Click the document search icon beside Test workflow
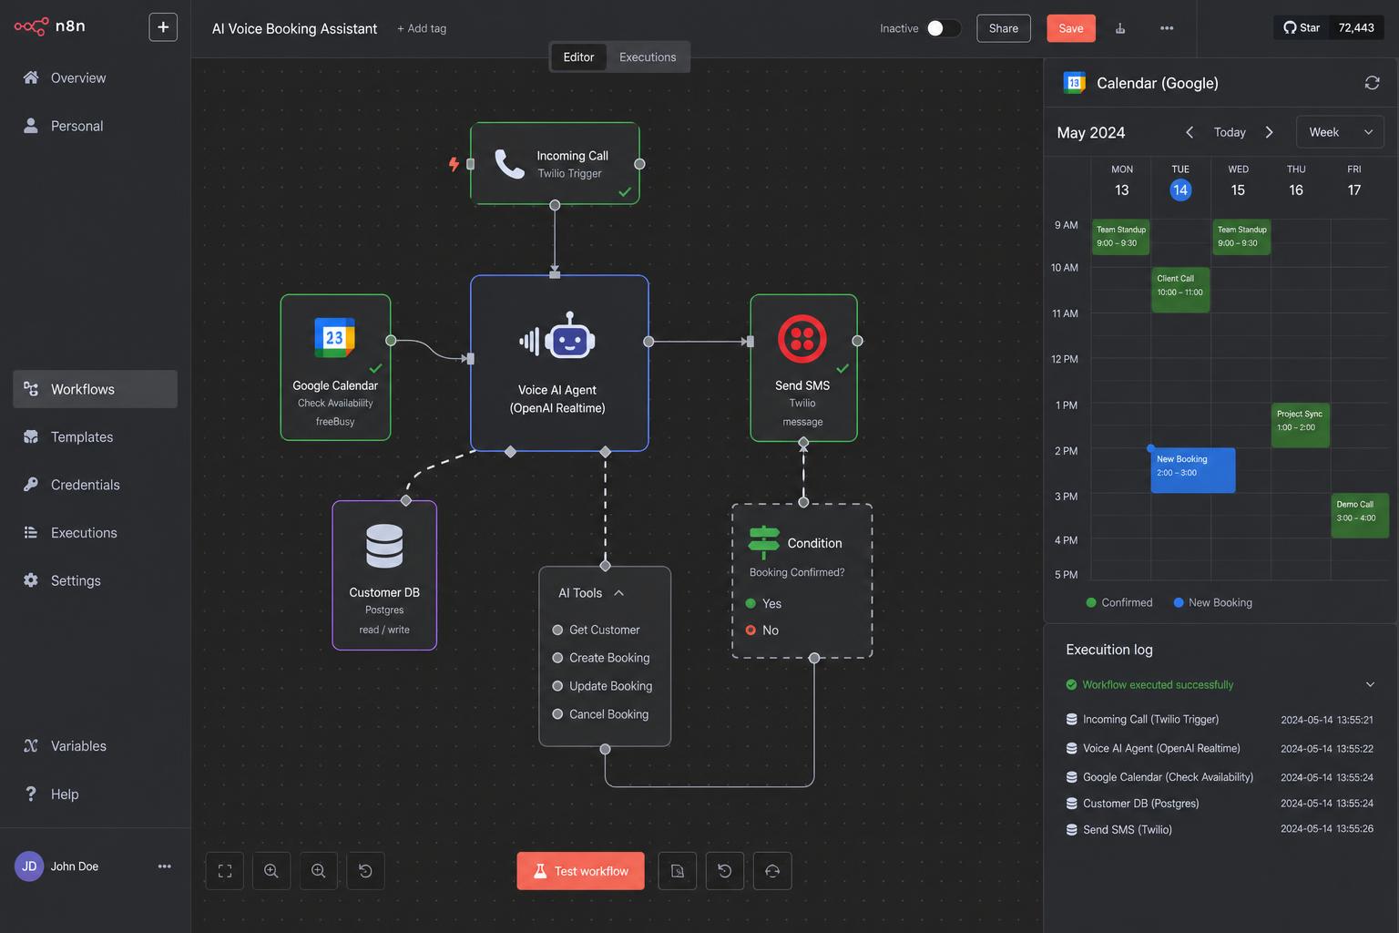1399x933 pixels. pyautogui.click(x=678, y=871)
